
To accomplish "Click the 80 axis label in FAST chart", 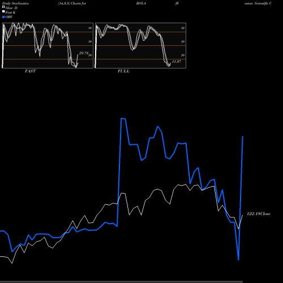I will 90,28.
